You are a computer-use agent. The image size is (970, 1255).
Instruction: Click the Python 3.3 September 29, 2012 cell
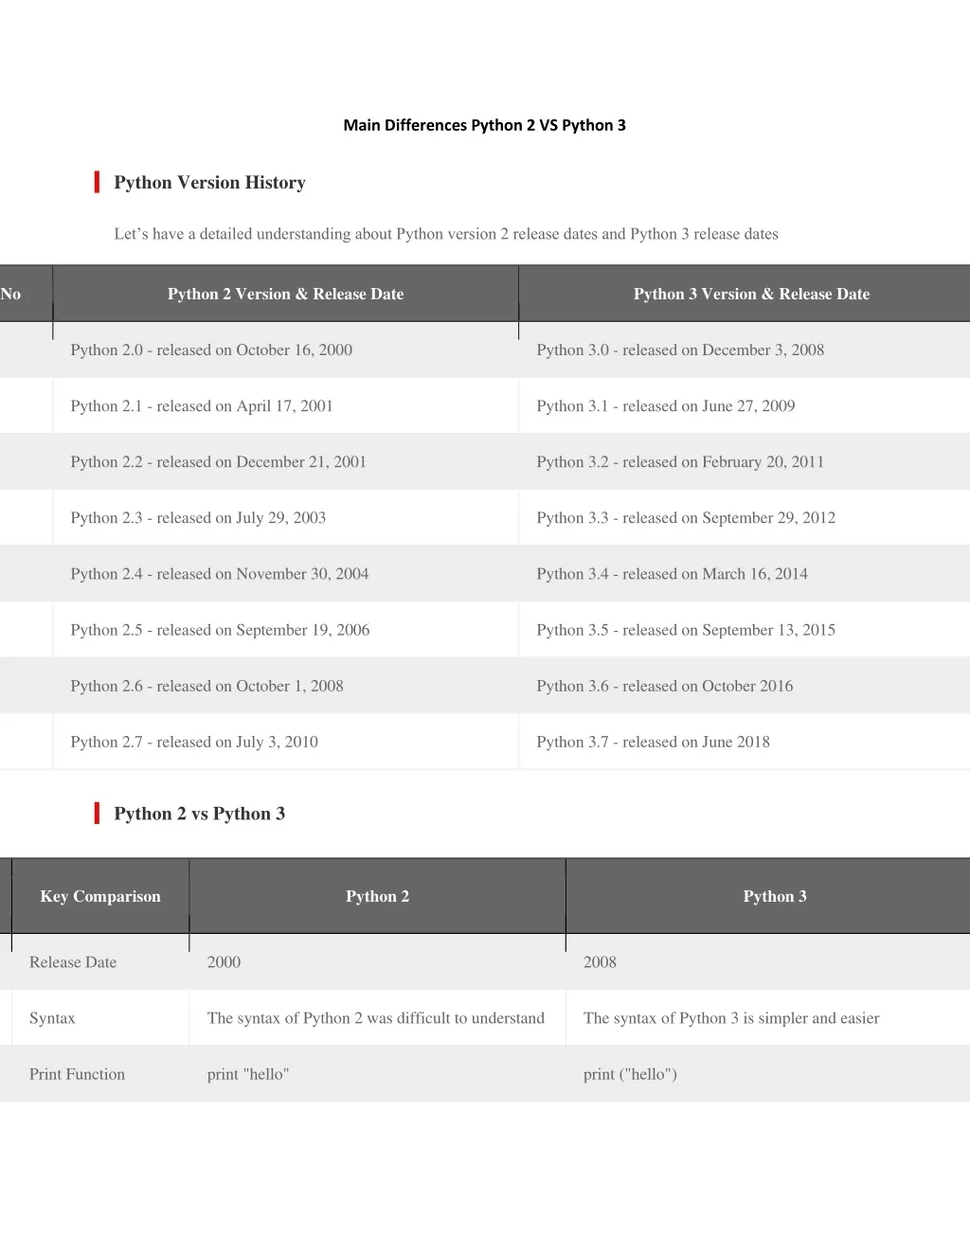686,517
